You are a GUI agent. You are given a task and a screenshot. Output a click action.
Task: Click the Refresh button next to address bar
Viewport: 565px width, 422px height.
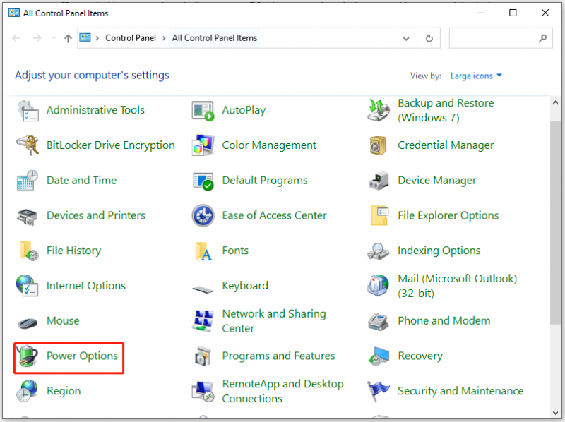(x=429, y=38)
